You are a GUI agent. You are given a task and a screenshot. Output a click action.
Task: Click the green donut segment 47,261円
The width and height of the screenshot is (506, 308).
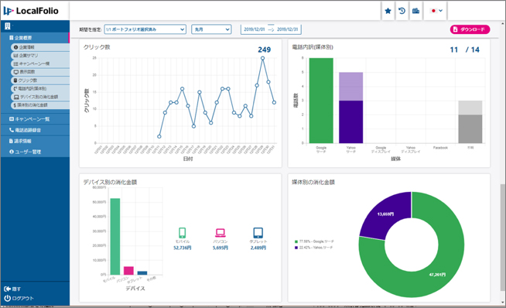coord(437,275)
